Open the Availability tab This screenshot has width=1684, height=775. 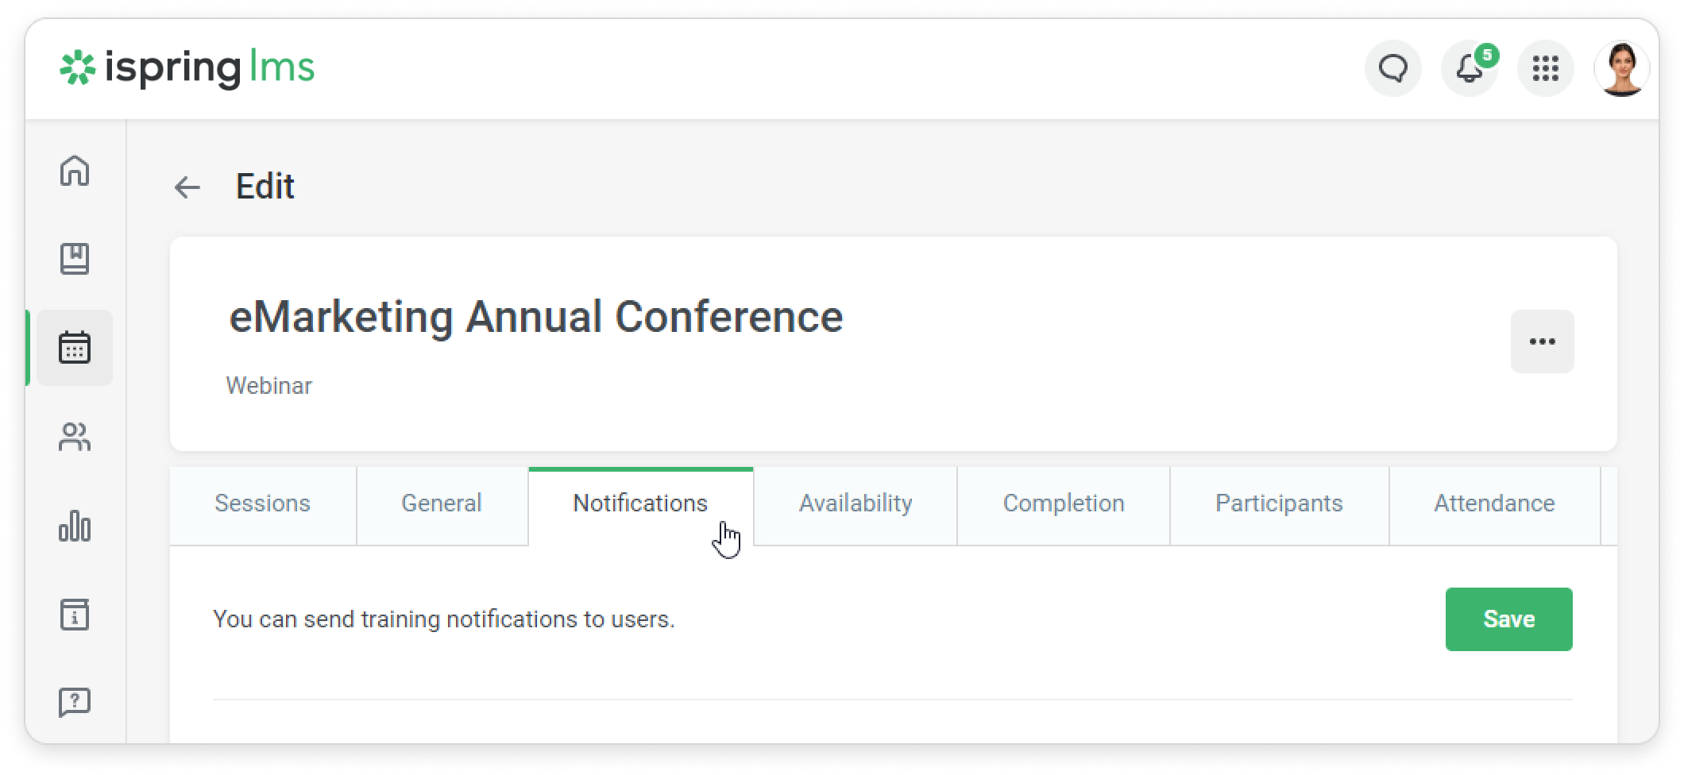click(856, 503)
